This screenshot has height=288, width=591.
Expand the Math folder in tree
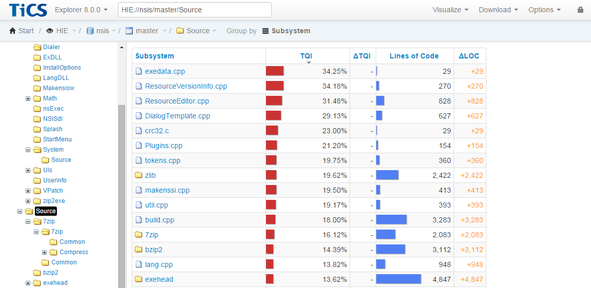pos(28,98)
